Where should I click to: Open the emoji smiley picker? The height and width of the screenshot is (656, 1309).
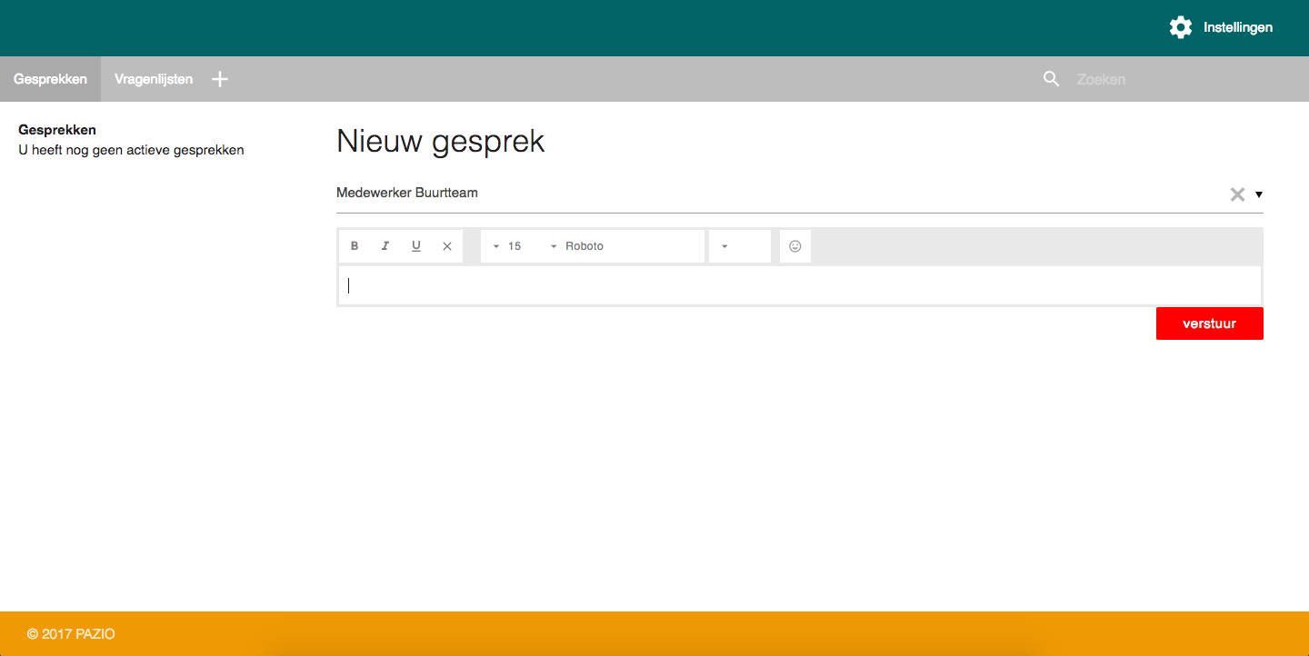[x=795, y=246]
